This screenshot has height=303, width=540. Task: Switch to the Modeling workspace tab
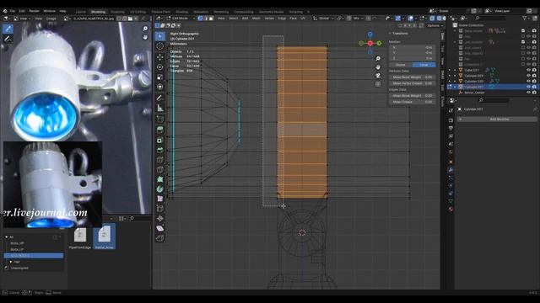(x=98, y=12)
